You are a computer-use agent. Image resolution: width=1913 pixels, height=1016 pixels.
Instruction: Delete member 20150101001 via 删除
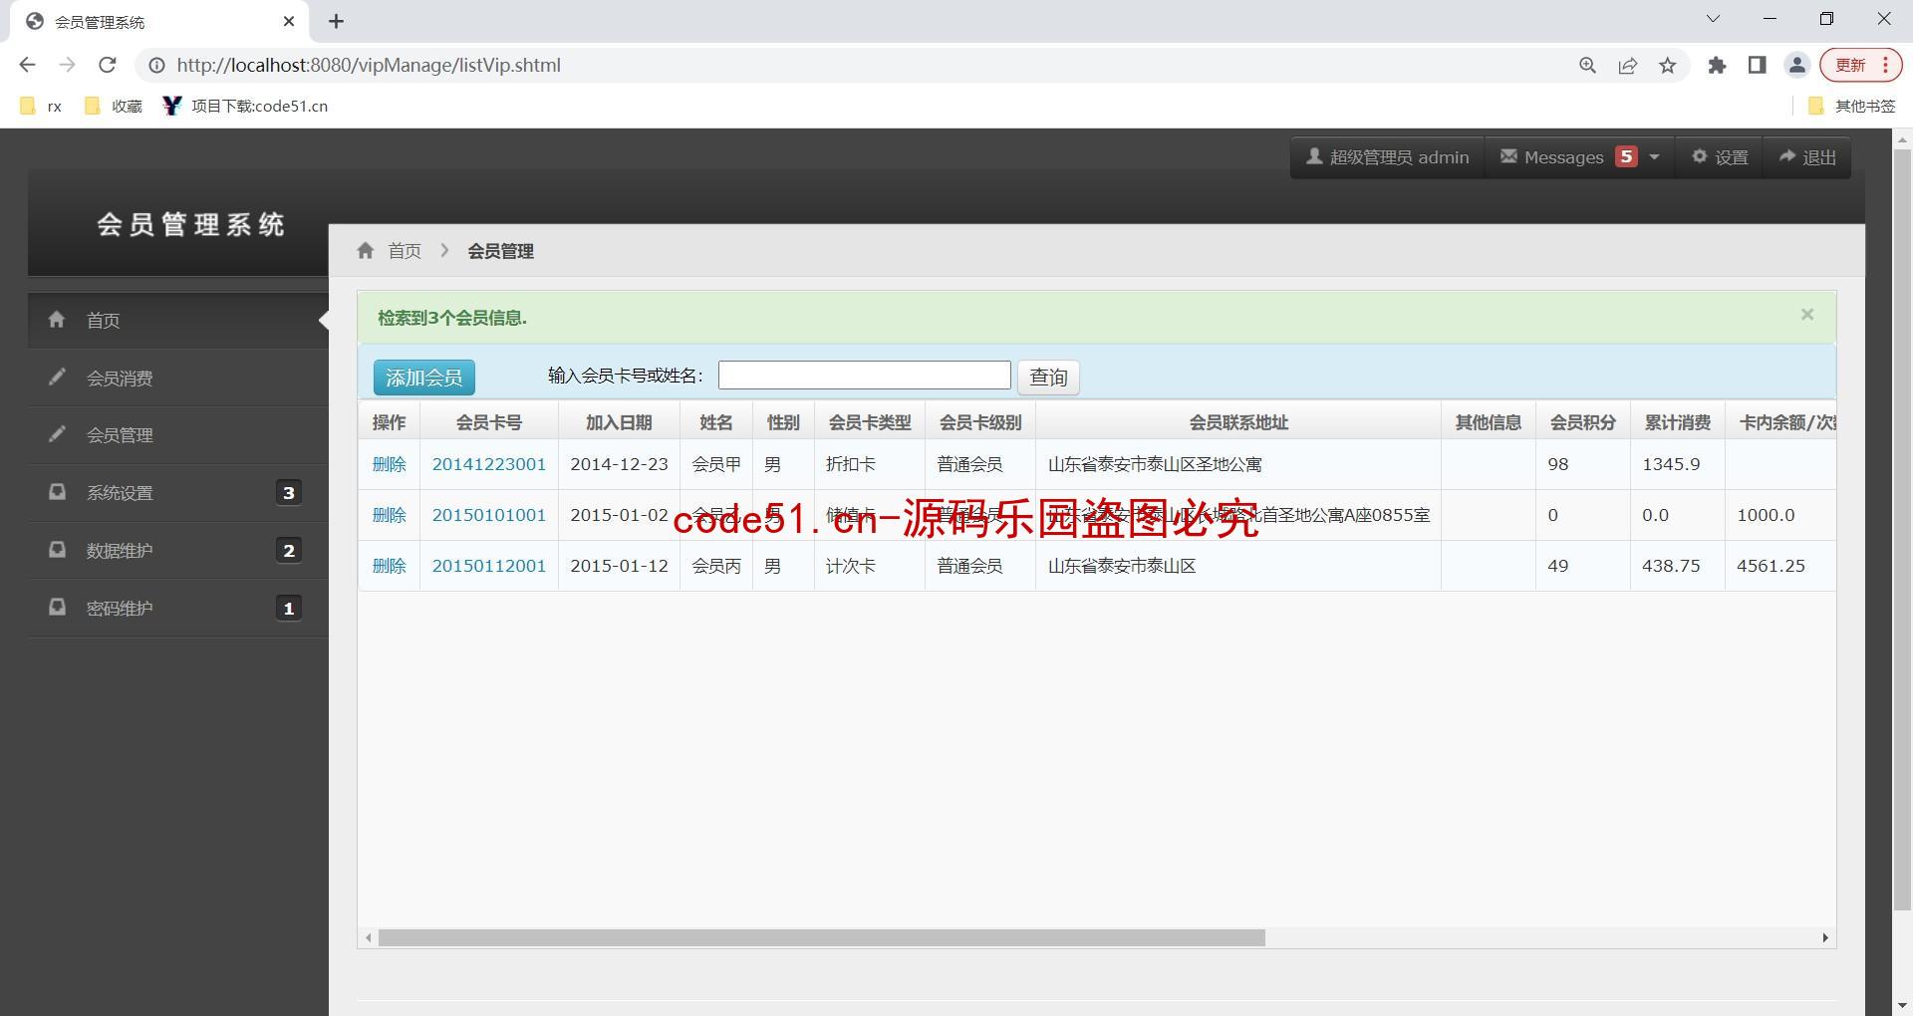coord(390,515)
